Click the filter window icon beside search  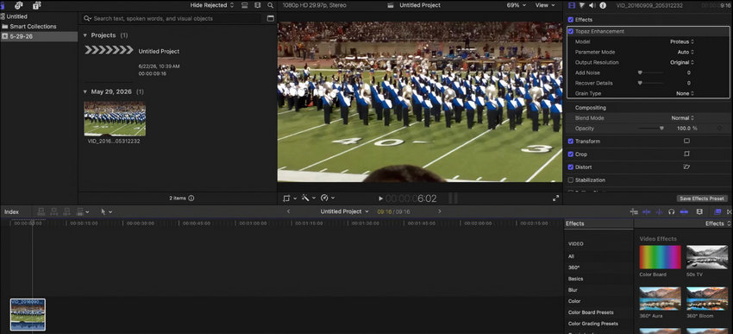tap(270, 18)
